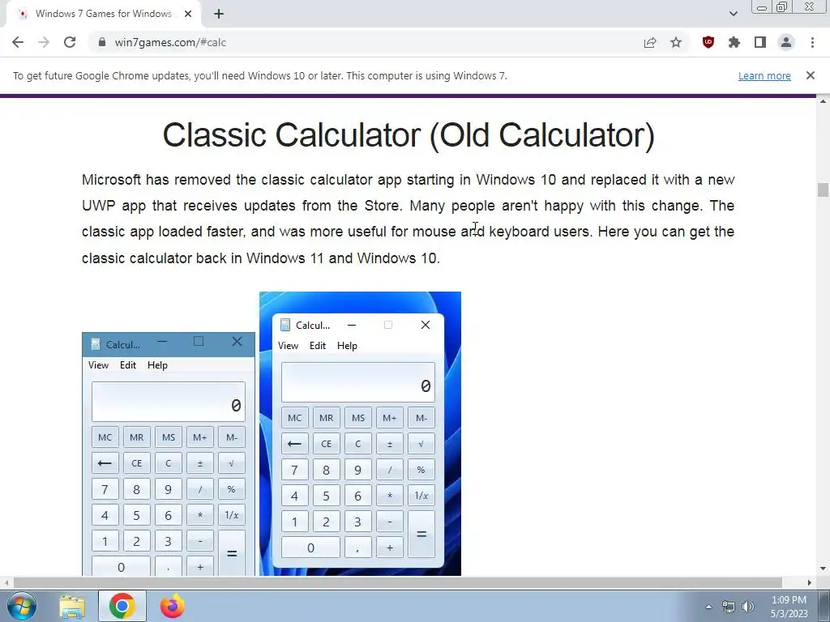
Task: Click the vertical scrollbar up arrow
Action: click(x=823, y=100)
